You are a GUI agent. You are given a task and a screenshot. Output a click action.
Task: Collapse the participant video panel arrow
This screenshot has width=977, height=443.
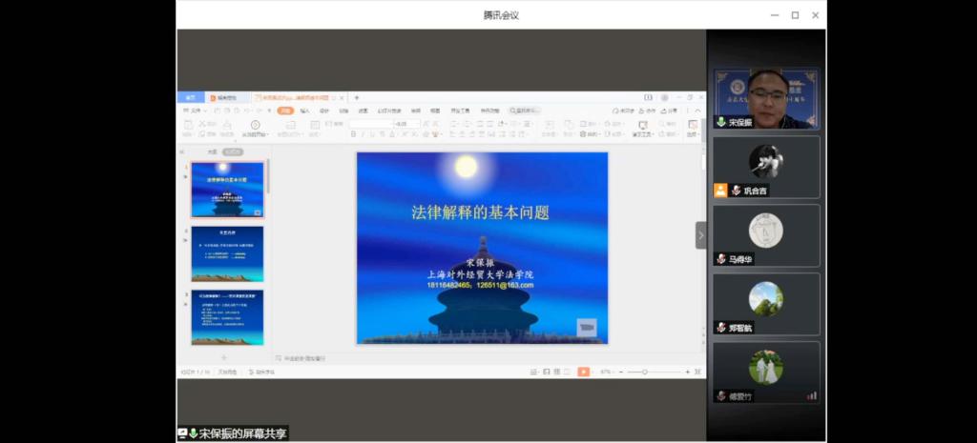(x=700, y=235)
